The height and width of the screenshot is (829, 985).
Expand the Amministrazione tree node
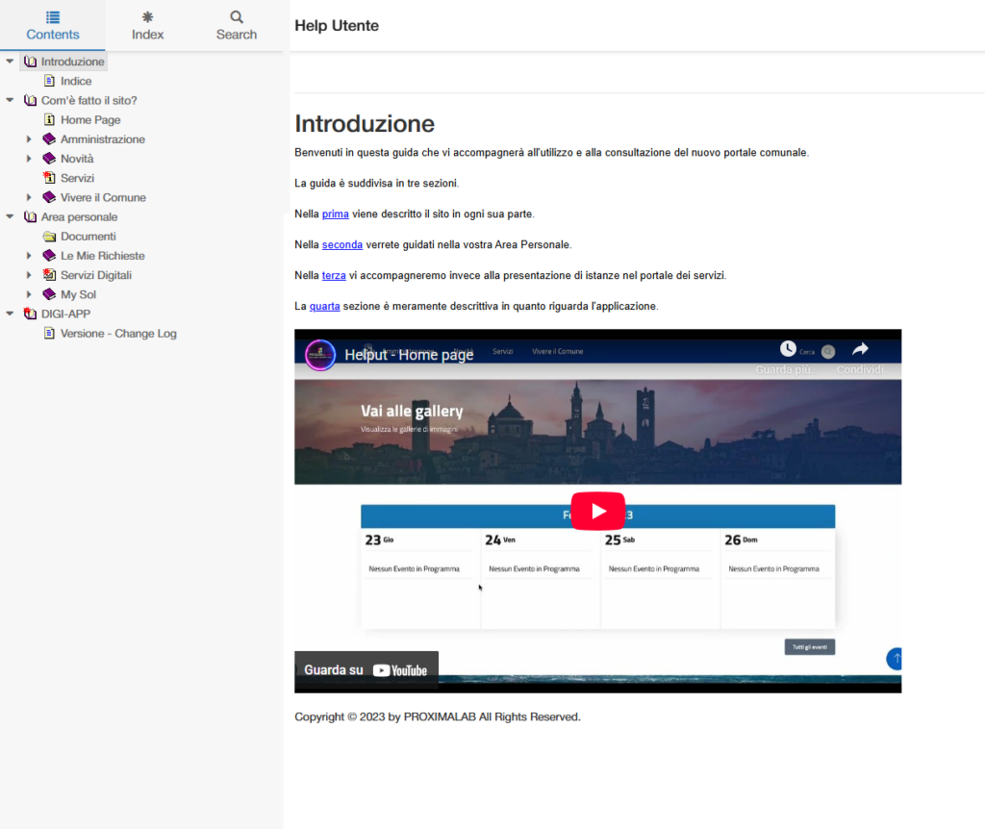click(29, 139)
